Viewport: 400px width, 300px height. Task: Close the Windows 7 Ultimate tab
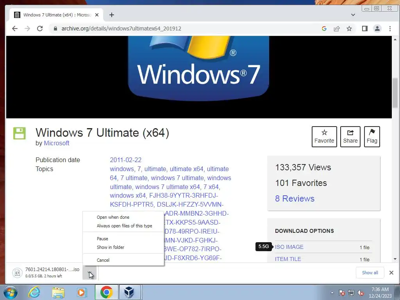pyautogui.click(x=97, y=15)
